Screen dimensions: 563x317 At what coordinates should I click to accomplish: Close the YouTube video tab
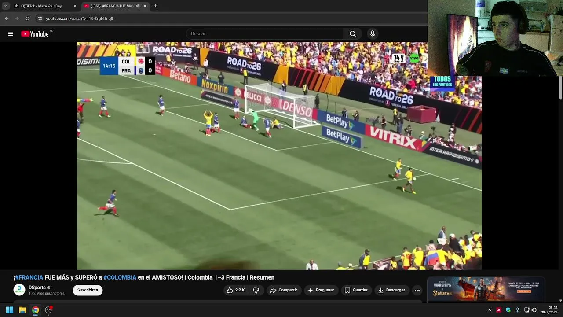(145, 6)
